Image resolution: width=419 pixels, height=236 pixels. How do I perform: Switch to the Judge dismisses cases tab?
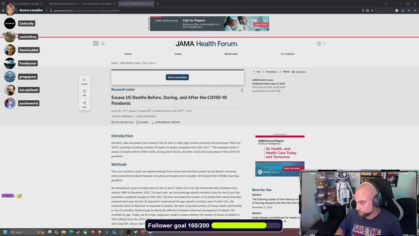[99, 4]
